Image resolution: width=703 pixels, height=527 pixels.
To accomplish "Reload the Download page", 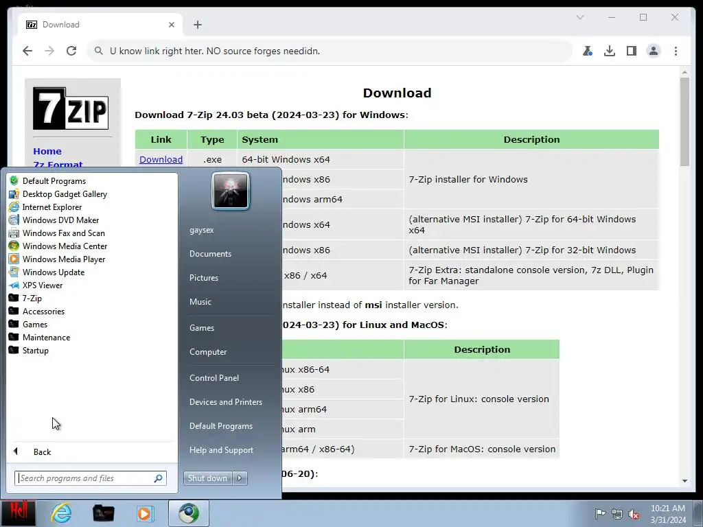I will coord(71,51).
